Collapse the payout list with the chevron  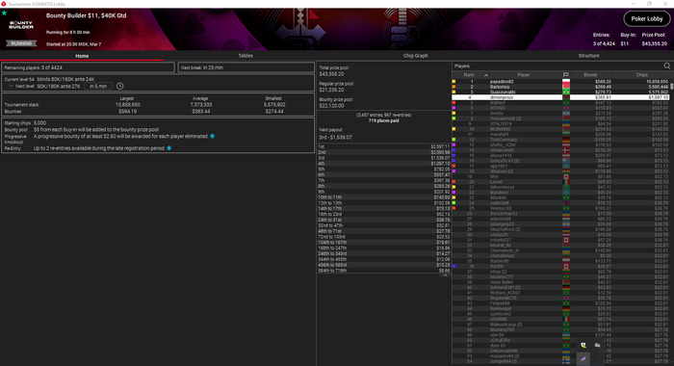tap(445, 275)
